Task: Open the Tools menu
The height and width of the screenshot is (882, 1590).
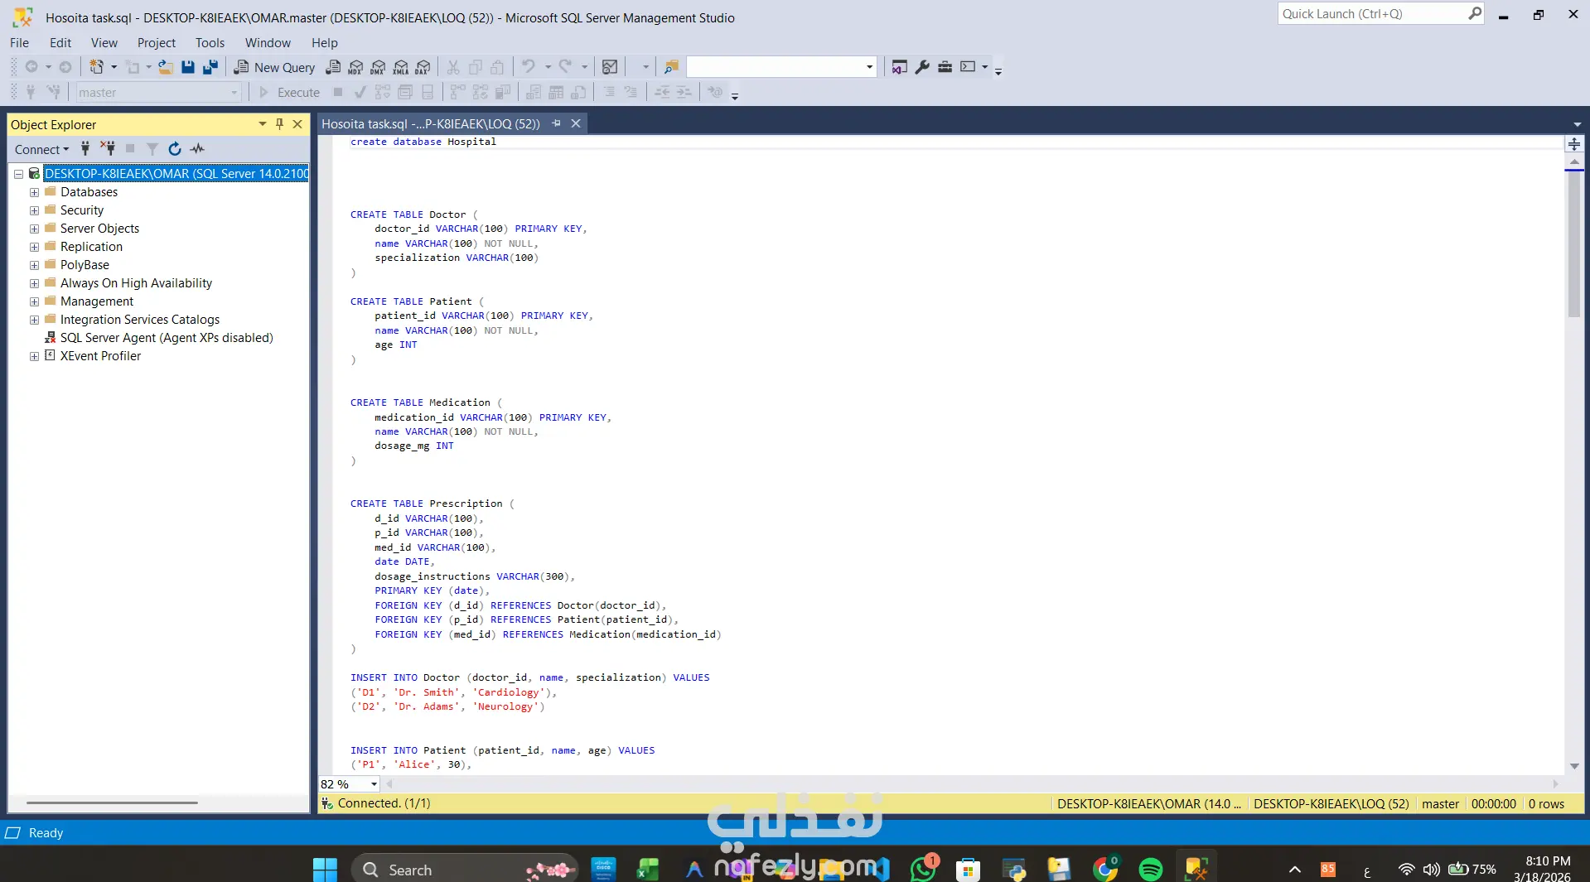Action: point(210,43)
